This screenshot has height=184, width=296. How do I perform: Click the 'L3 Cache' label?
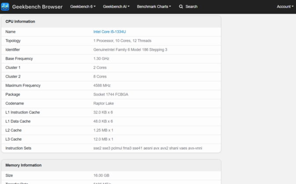pos(14,139)
